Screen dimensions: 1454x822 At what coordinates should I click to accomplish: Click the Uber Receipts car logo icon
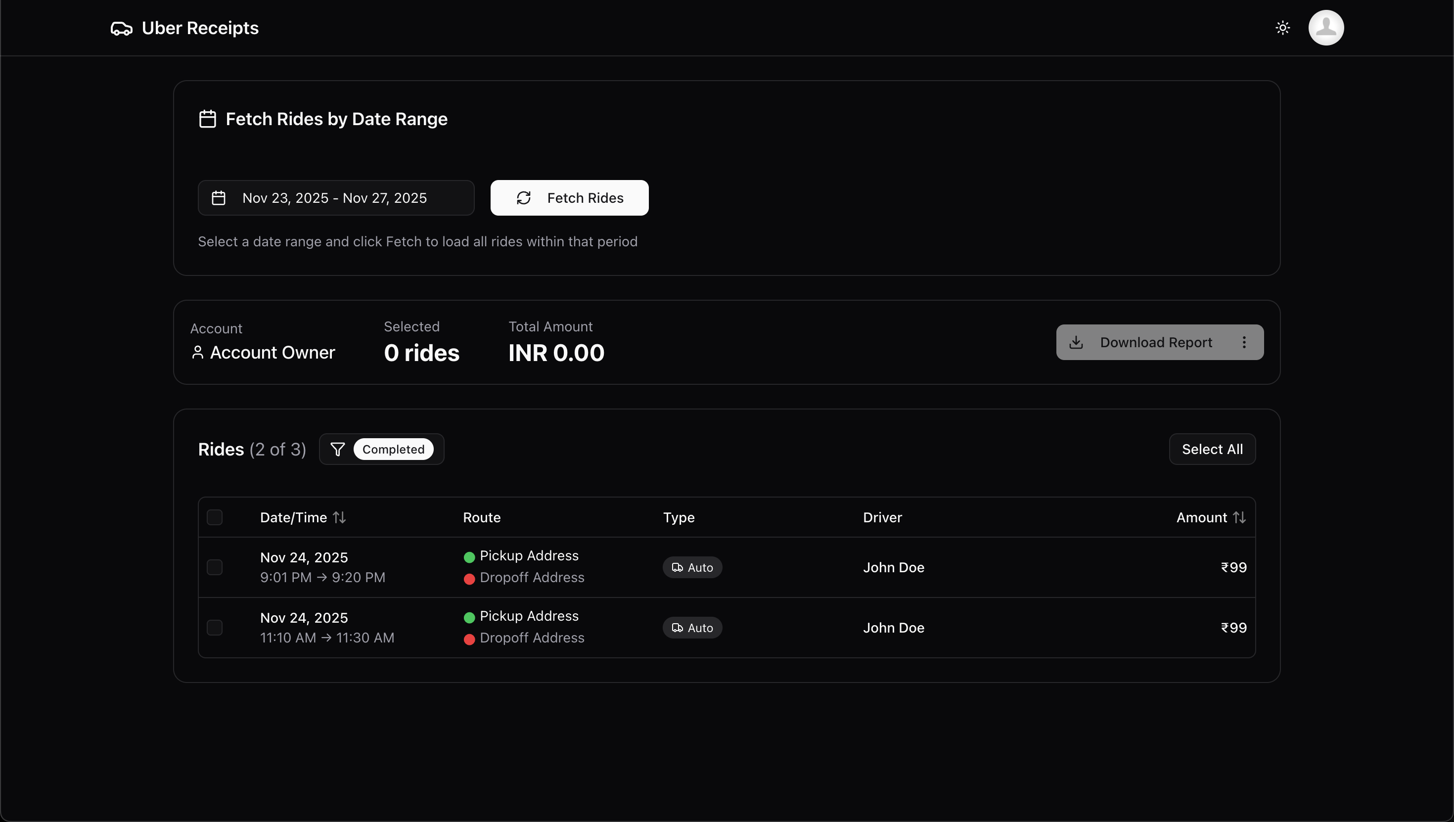[x=121, y=28]
